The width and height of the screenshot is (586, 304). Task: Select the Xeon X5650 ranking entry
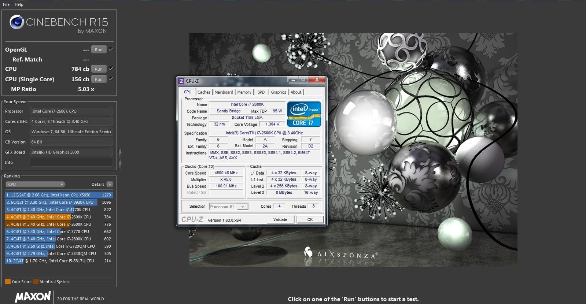pos(59,195)
